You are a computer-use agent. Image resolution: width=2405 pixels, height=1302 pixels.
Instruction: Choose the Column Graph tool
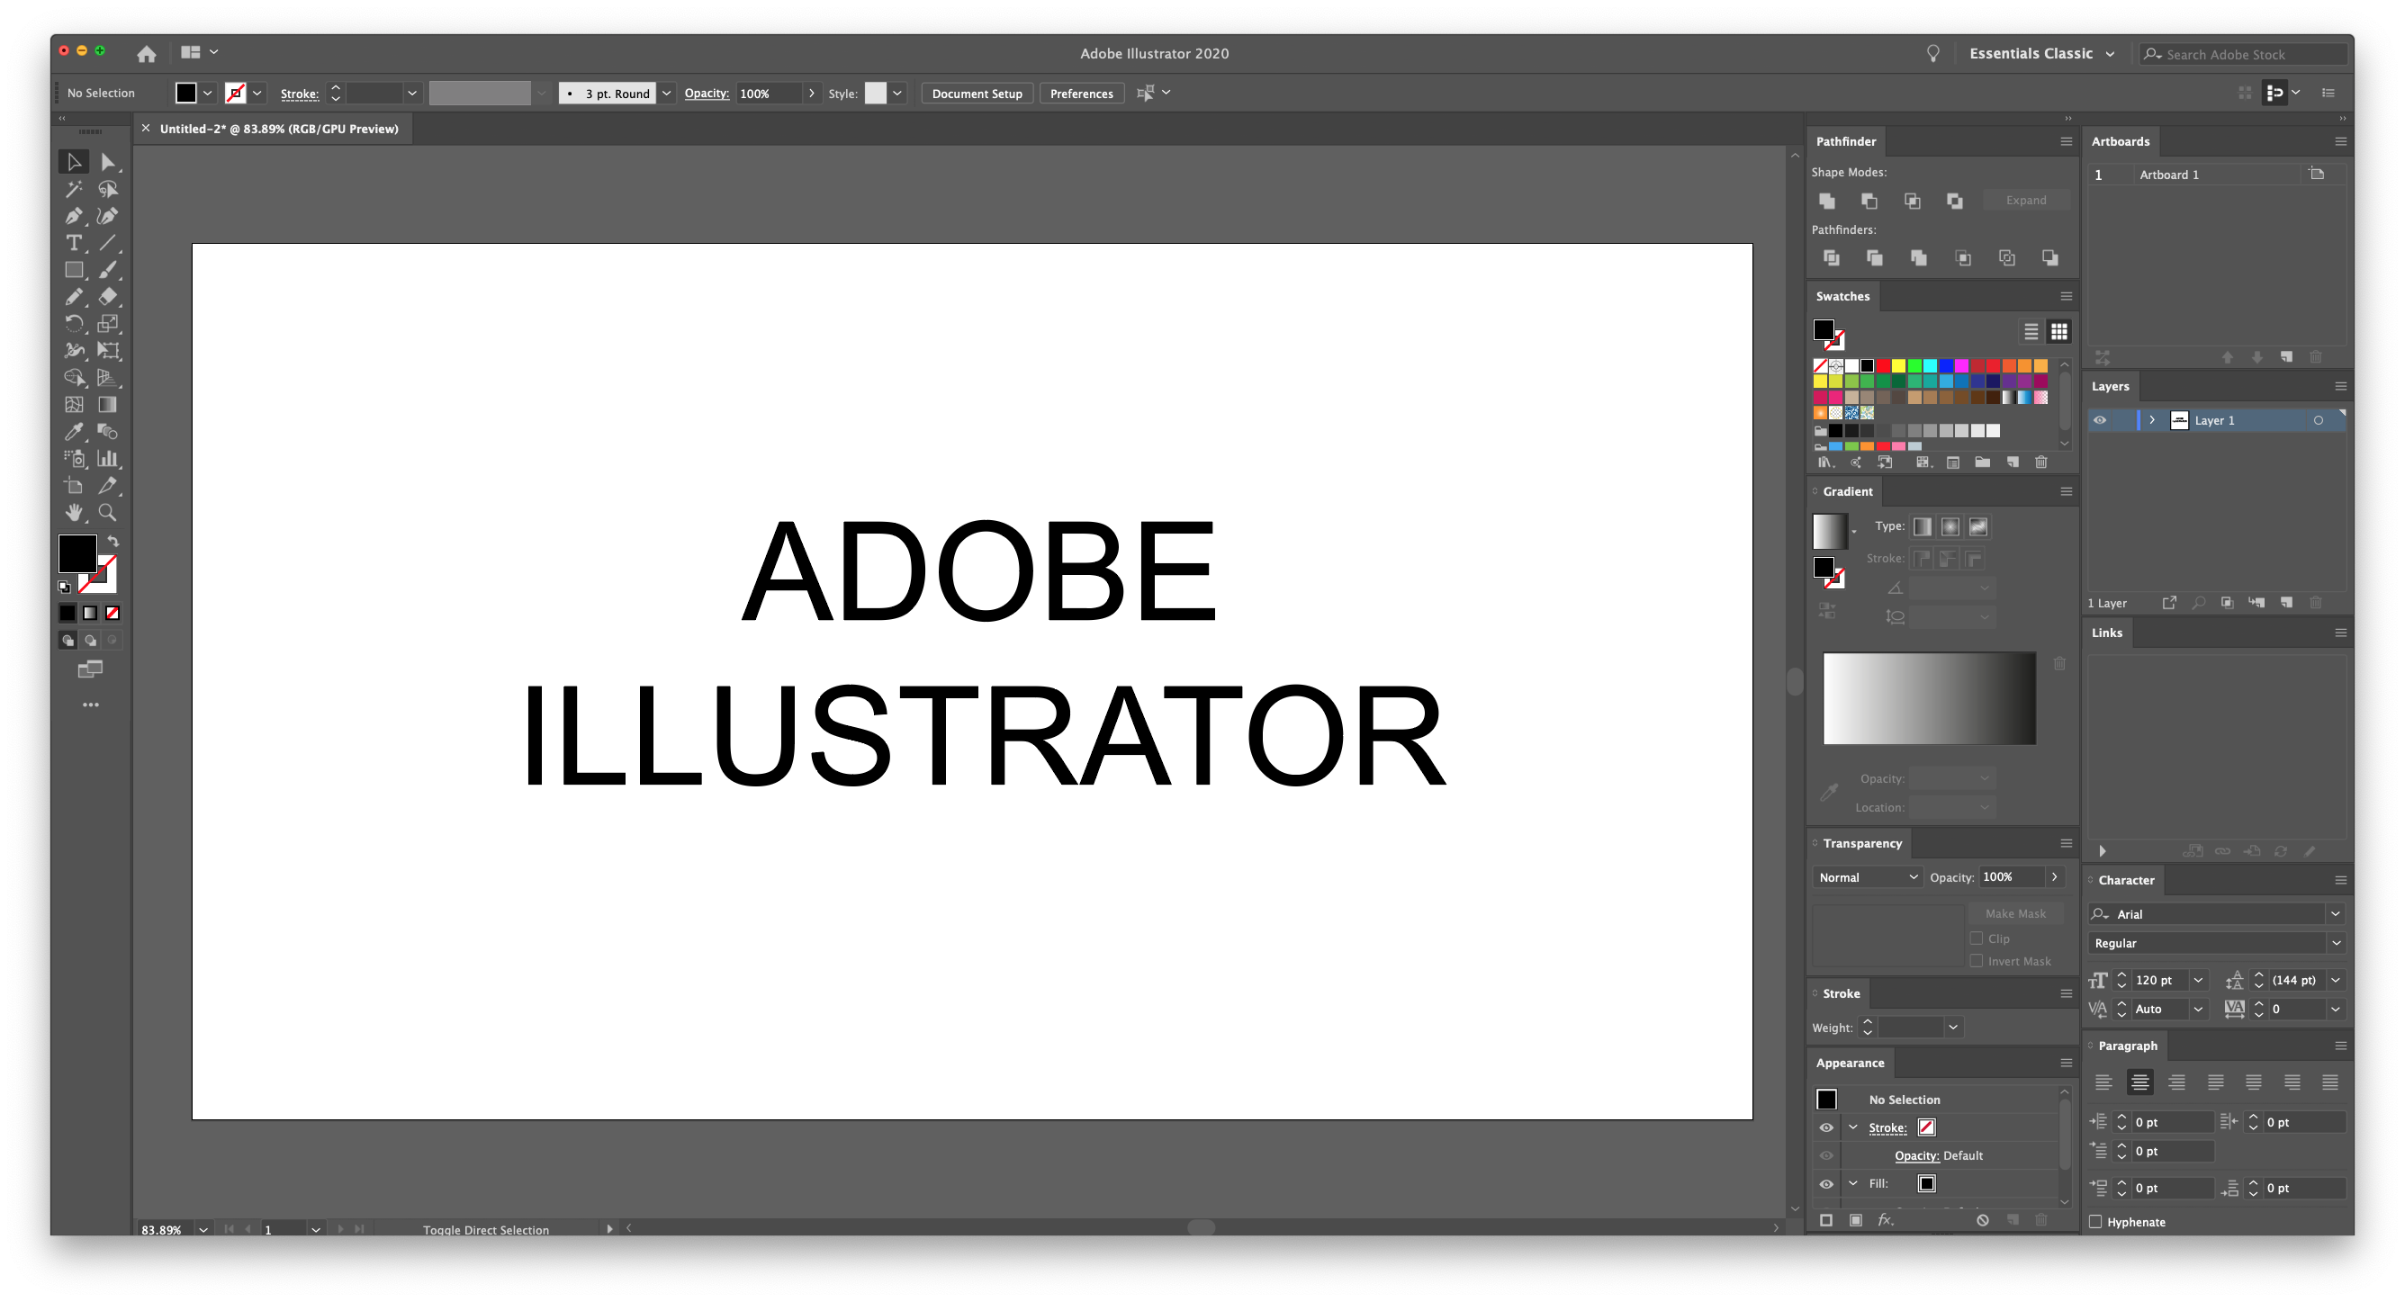coord(108,459)
